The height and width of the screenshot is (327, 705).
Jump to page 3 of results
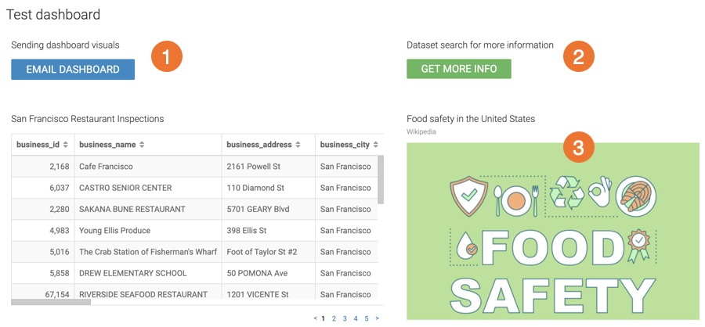(x=345, y=318)
